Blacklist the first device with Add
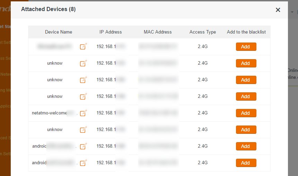This screenshot has height=176, width=298. 246,47
